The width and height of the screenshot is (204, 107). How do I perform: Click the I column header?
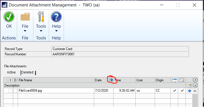10,80
